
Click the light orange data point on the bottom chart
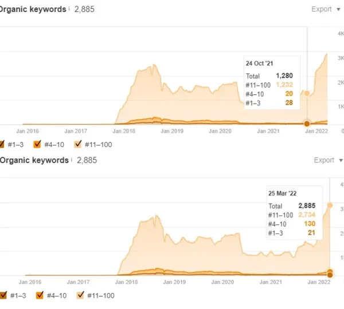pyautogui.click(x=330, y=205)
